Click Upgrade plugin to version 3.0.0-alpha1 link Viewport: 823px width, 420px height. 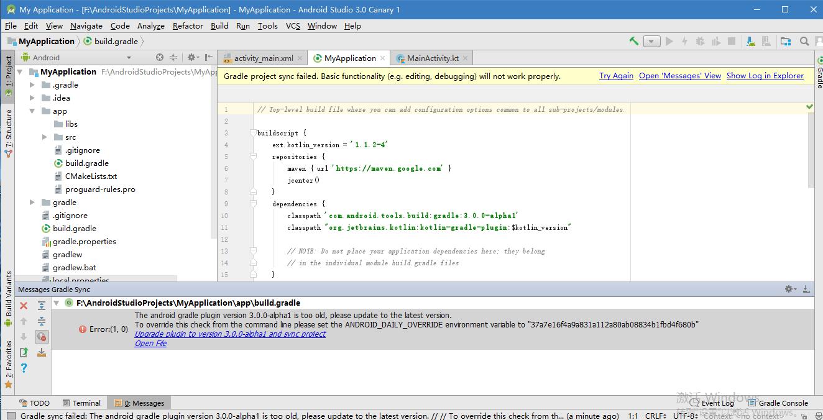pos(230,334)
